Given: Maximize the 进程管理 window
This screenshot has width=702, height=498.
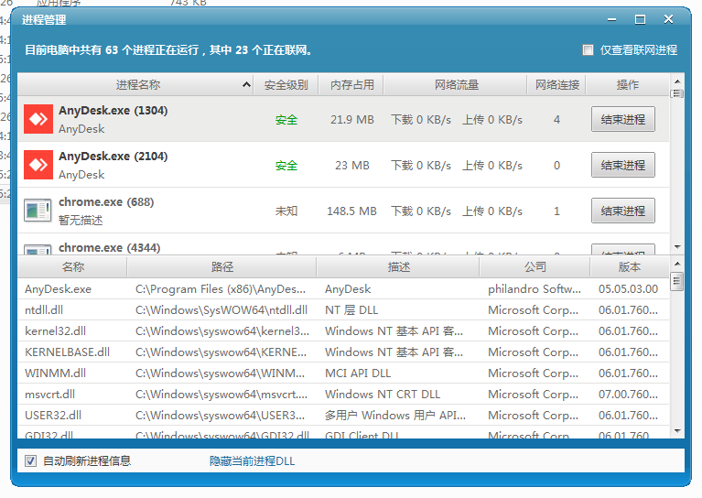Looking at the screenshot, I should [x=640, y=20].
